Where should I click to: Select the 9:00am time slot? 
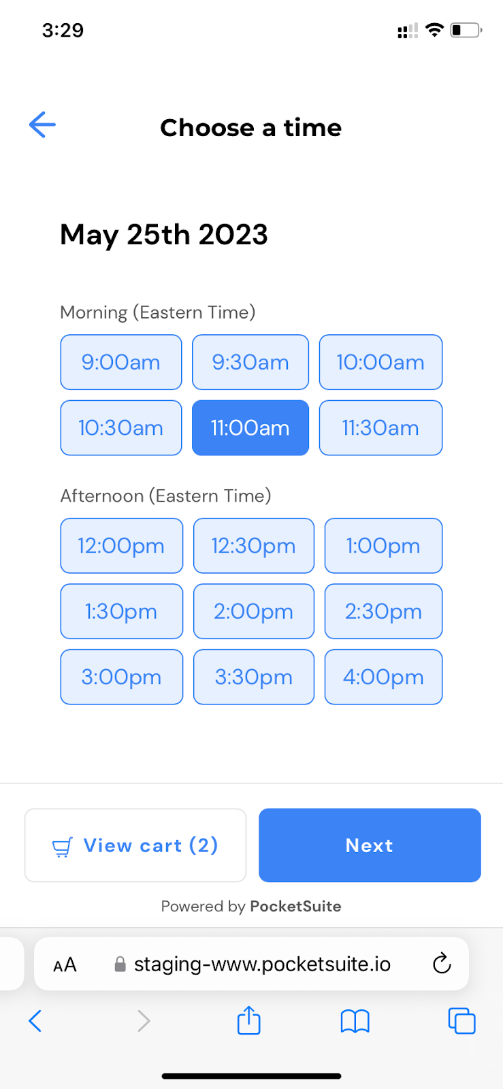[x=121, y=362]
